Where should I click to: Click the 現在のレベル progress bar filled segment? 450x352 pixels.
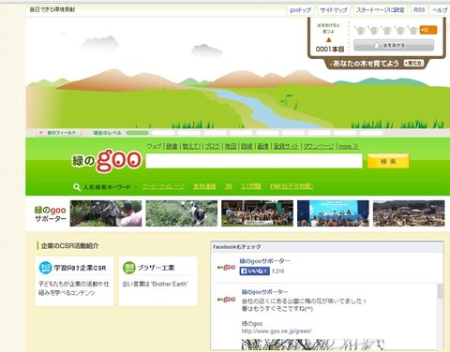138,133
